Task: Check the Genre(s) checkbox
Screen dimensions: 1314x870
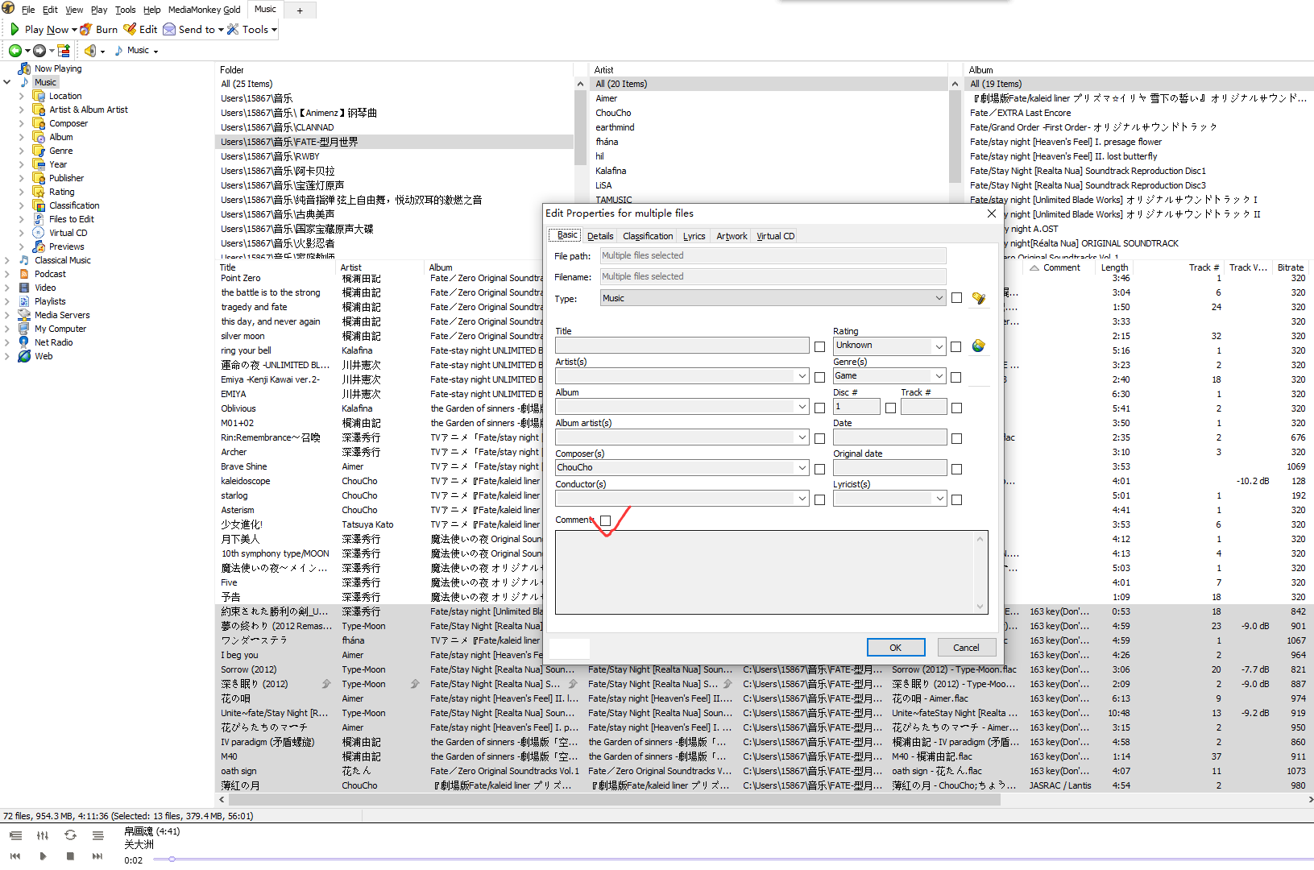Action: tap(956, 375)
